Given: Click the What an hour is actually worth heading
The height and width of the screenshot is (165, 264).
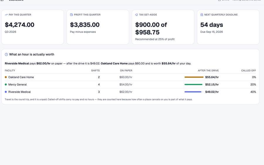Looking at the screenshot, I should (32, 54).
